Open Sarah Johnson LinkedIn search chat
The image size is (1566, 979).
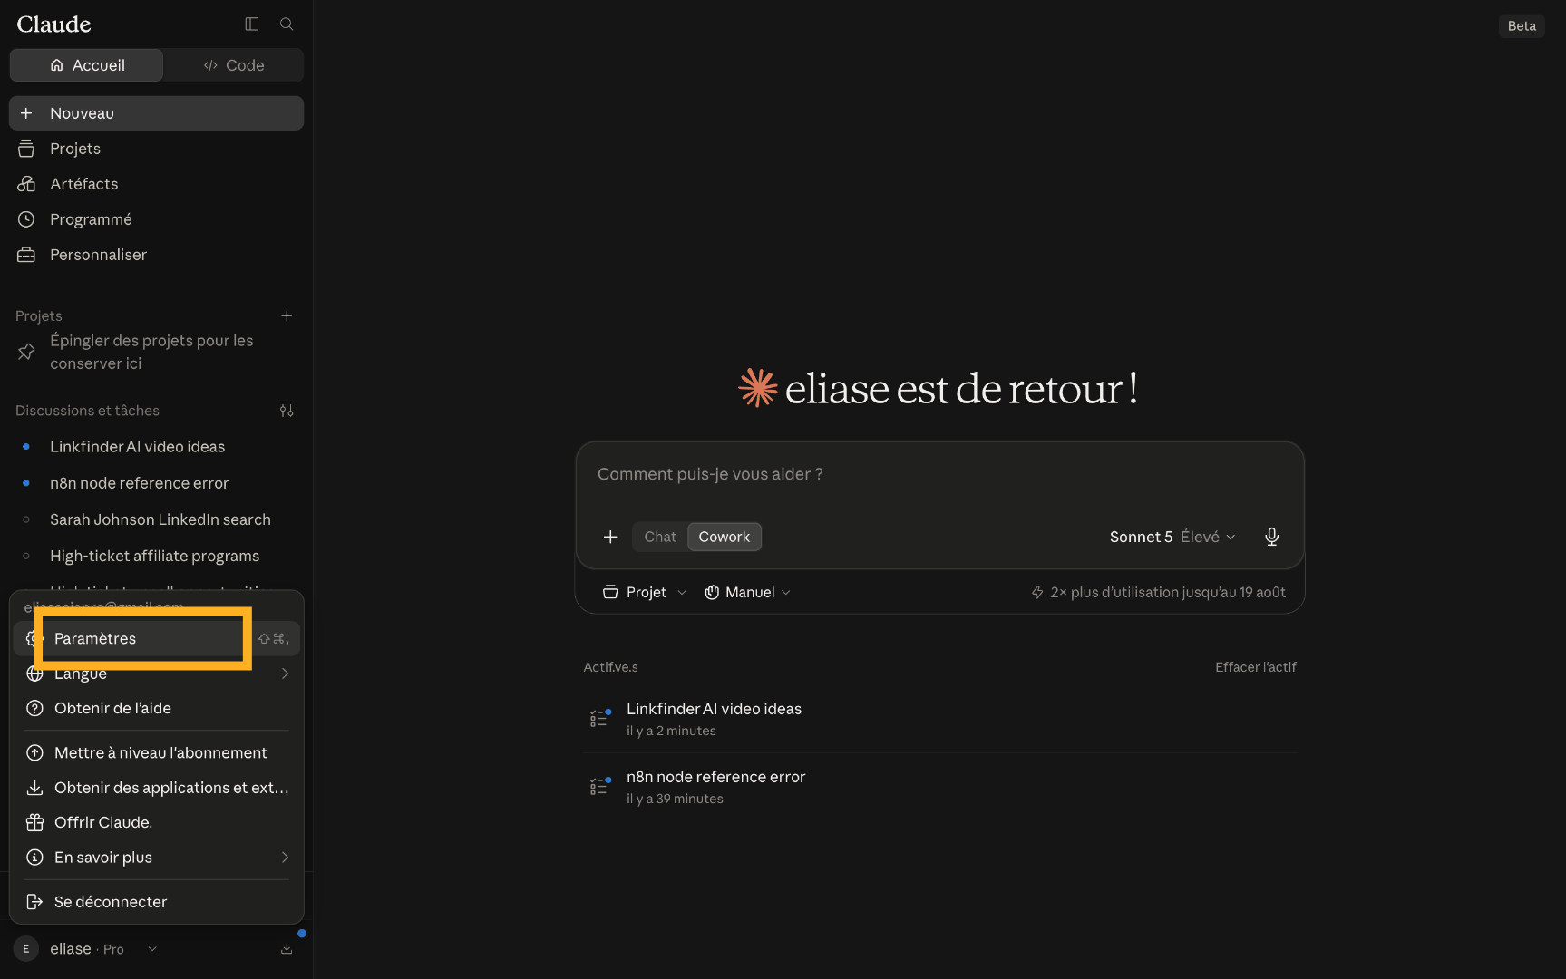coord(156,519)
